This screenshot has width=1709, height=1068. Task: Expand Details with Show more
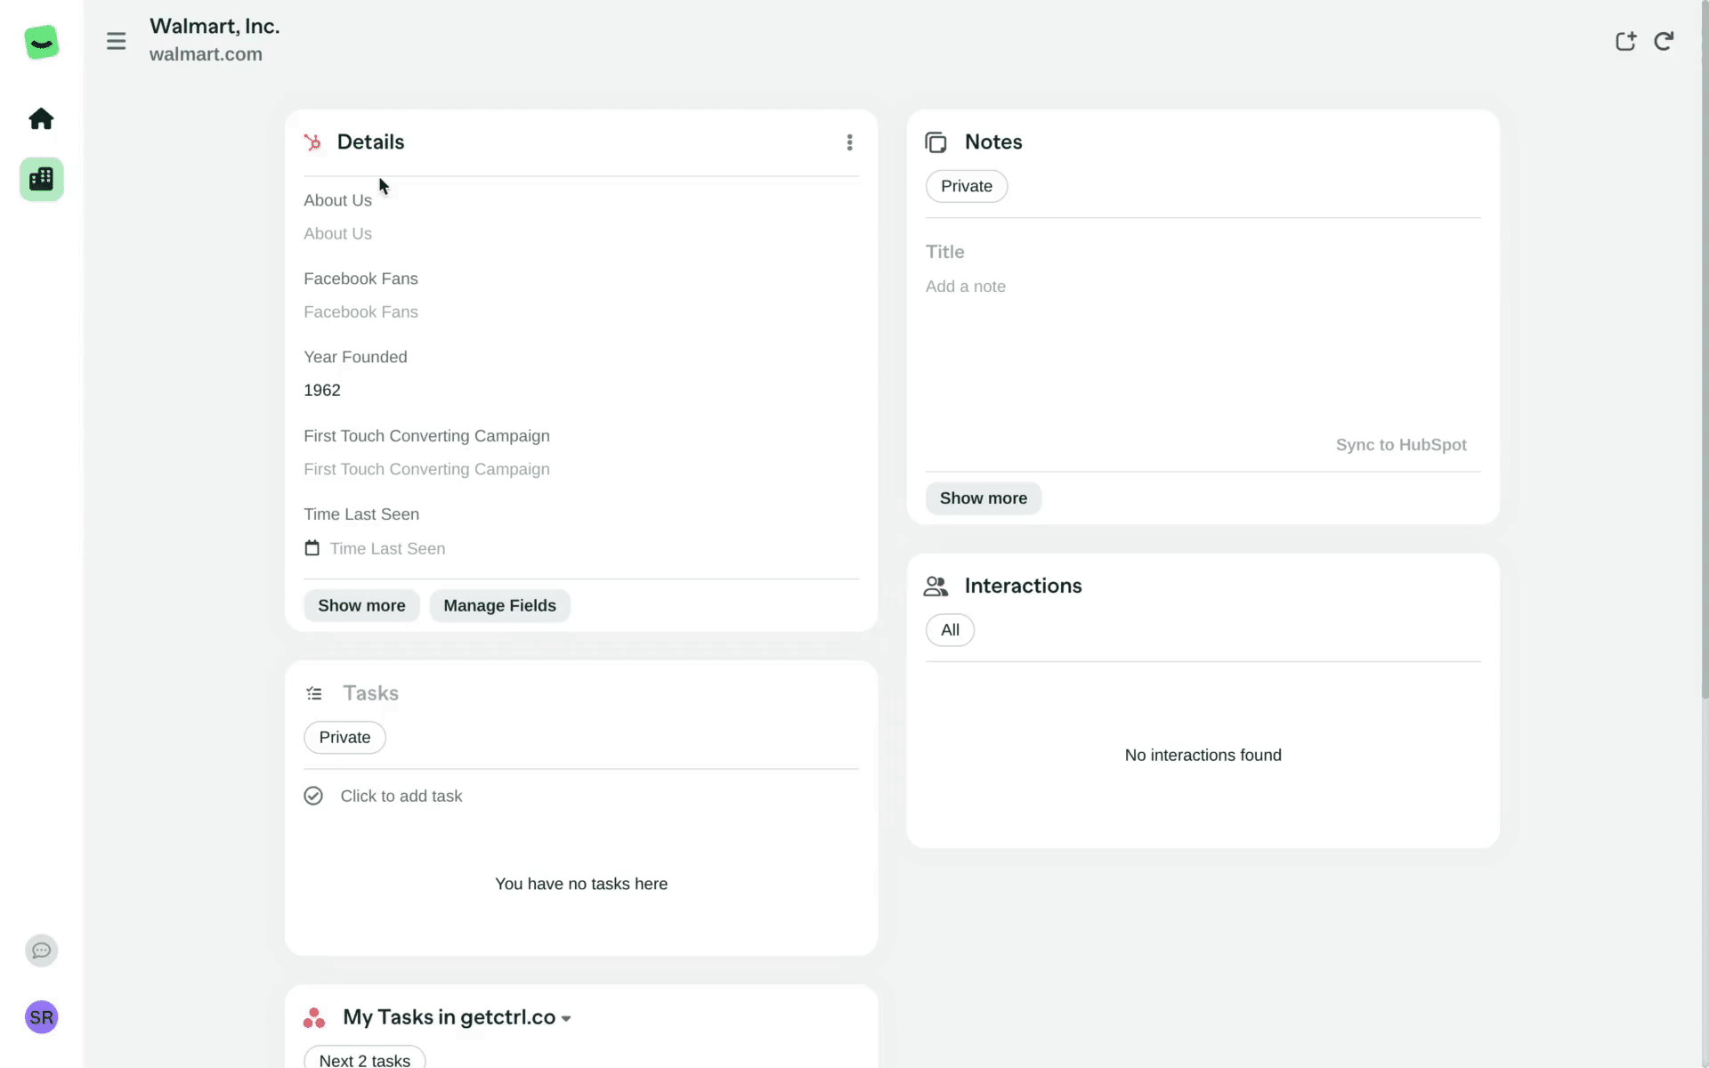pos(361,605)
